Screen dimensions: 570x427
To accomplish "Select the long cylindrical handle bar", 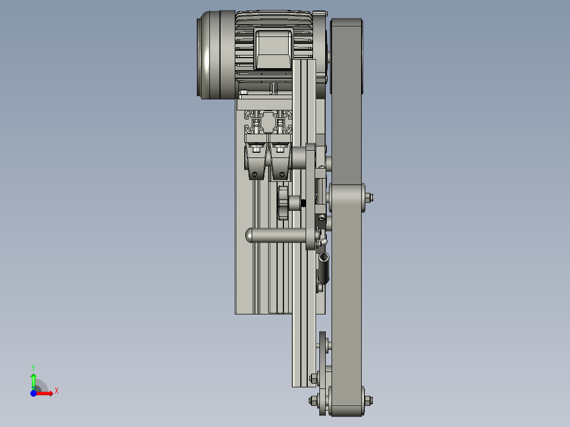I will click(x=276, y=236).
